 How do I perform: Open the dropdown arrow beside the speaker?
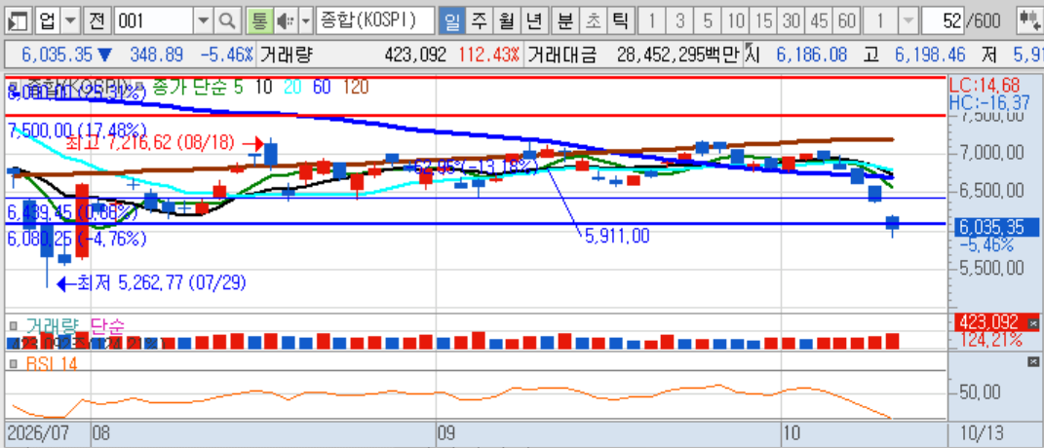(x=306, y=22)
